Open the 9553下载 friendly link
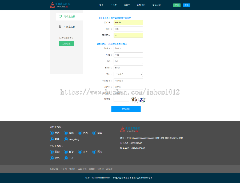The height and width of the screenshot is (183, 240). click(82, 169)
